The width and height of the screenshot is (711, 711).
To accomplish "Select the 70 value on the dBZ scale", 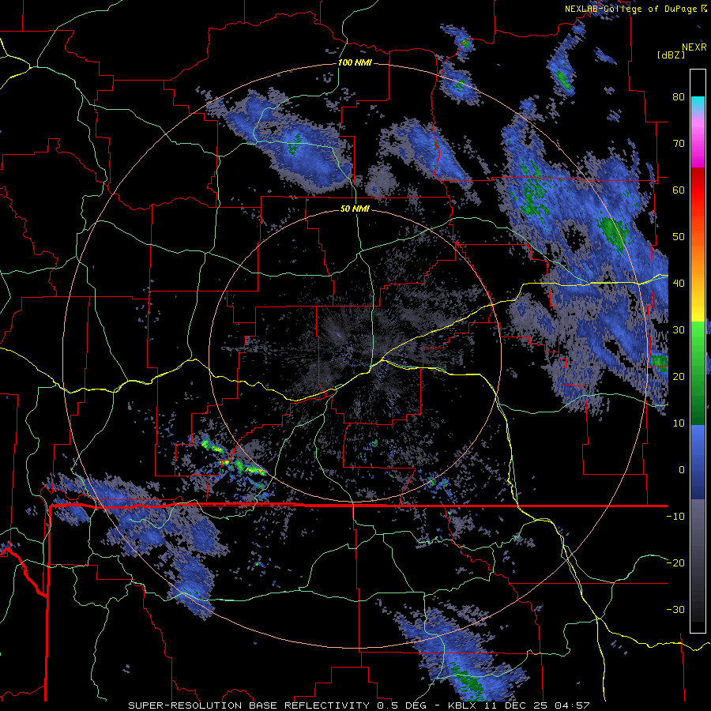I will click(x=679, y=144).
